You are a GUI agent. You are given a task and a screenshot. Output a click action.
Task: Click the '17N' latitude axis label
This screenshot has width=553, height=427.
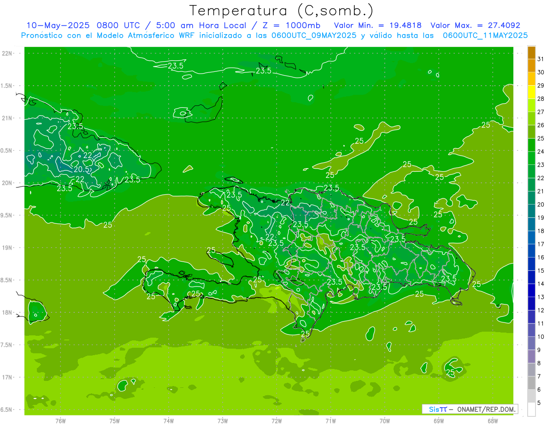pyautogui.click(x=7, y=378)
